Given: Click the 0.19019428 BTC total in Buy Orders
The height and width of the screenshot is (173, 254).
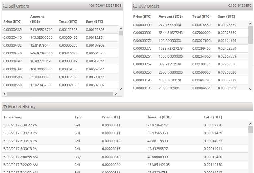Looking at the screenshot, I should click(240, 6).
